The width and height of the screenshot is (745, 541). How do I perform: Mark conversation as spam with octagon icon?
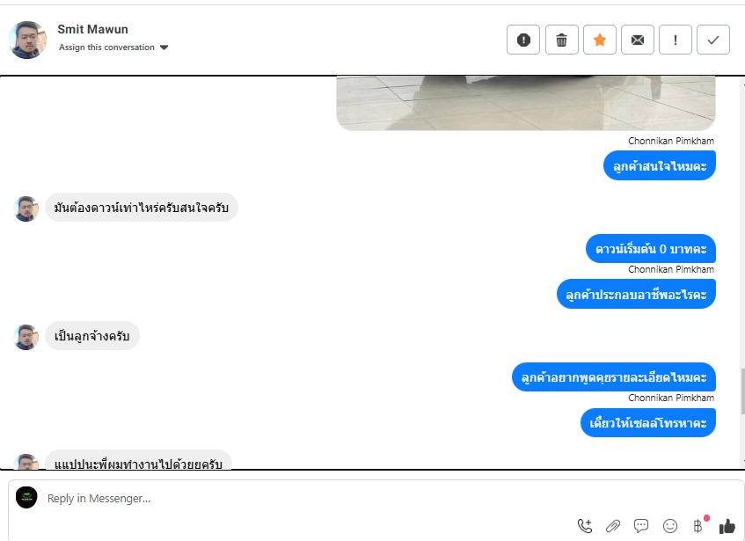click(x=523, y=40)
